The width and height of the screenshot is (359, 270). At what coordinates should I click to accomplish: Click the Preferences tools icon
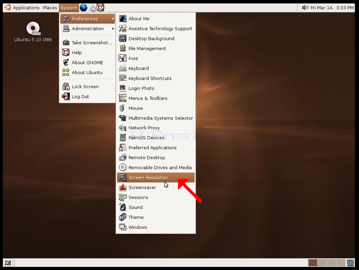[x=66, y=19]
